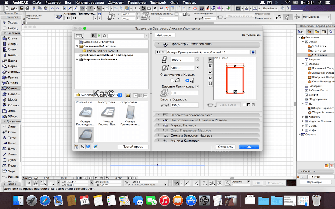335x209 pixels.
Task: Select the Крыша (Roof) tool
Action: click(10, 77)
